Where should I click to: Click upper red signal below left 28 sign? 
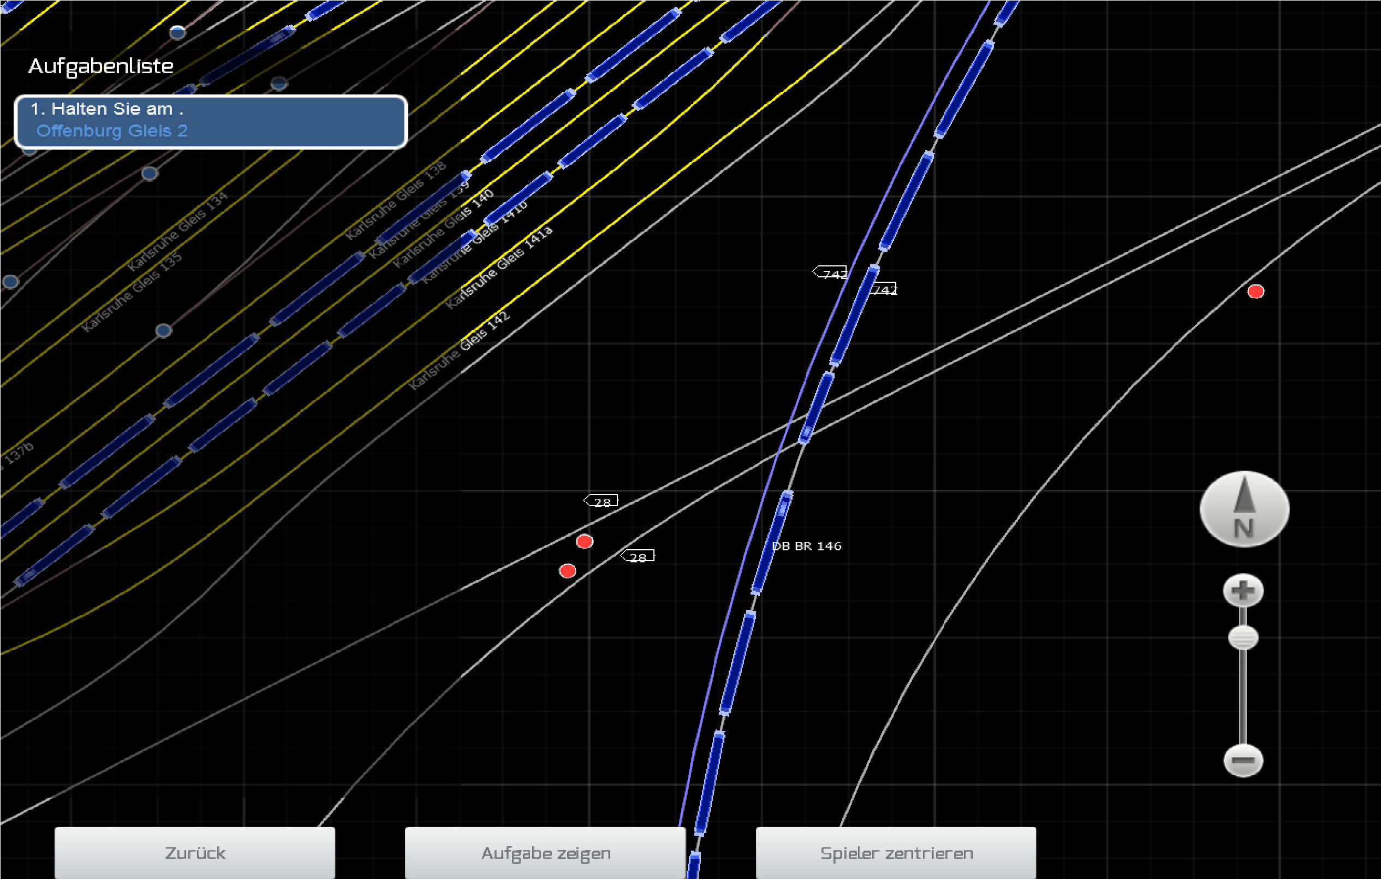pos(585,541)
